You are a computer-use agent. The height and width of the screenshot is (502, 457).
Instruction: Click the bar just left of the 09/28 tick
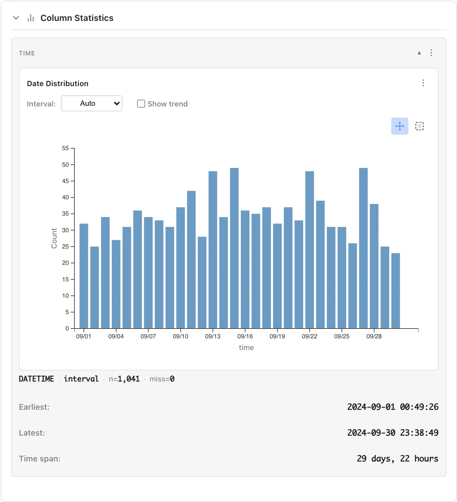click(363, 248)
